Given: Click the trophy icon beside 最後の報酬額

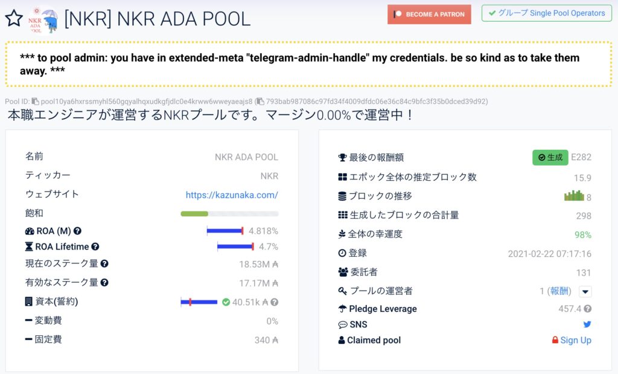Looking at the screenshot, I should click(343, 158).
